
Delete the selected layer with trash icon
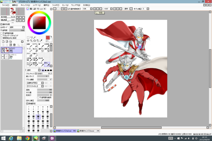pos(14,45)
